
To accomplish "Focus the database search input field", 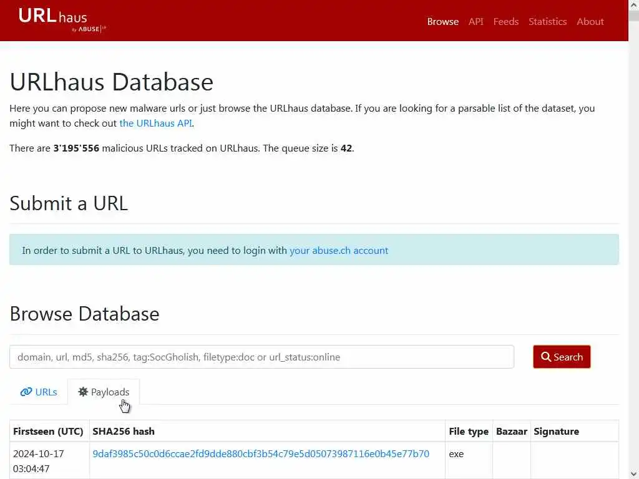I will point(261,357).
